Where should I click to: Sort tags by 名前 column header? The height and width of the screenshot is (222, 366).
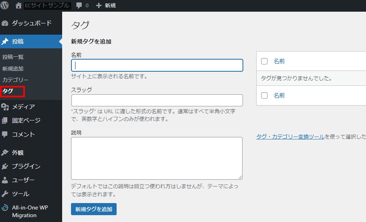point(279,61)
